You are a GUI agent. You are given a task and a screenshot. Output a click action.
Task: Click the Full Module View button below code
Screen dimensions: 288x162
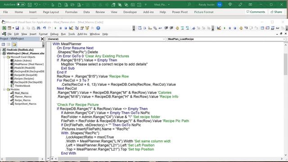click(x=52, y=158)
